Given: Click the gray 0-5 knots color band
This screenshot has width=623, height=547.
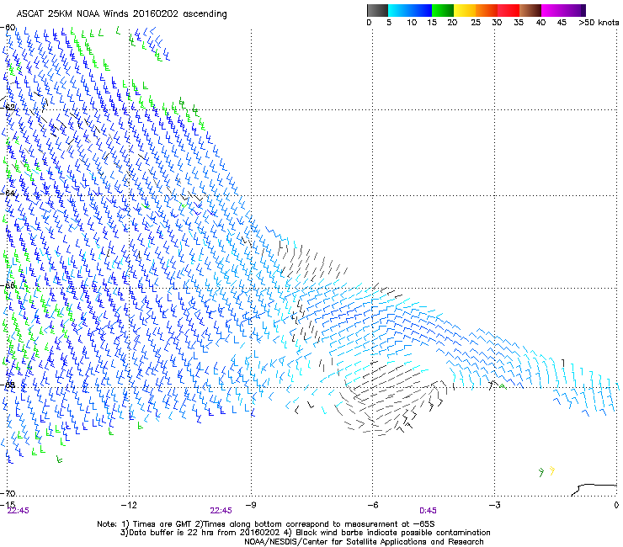Looking at the screenshot, I should click(378, 10).
